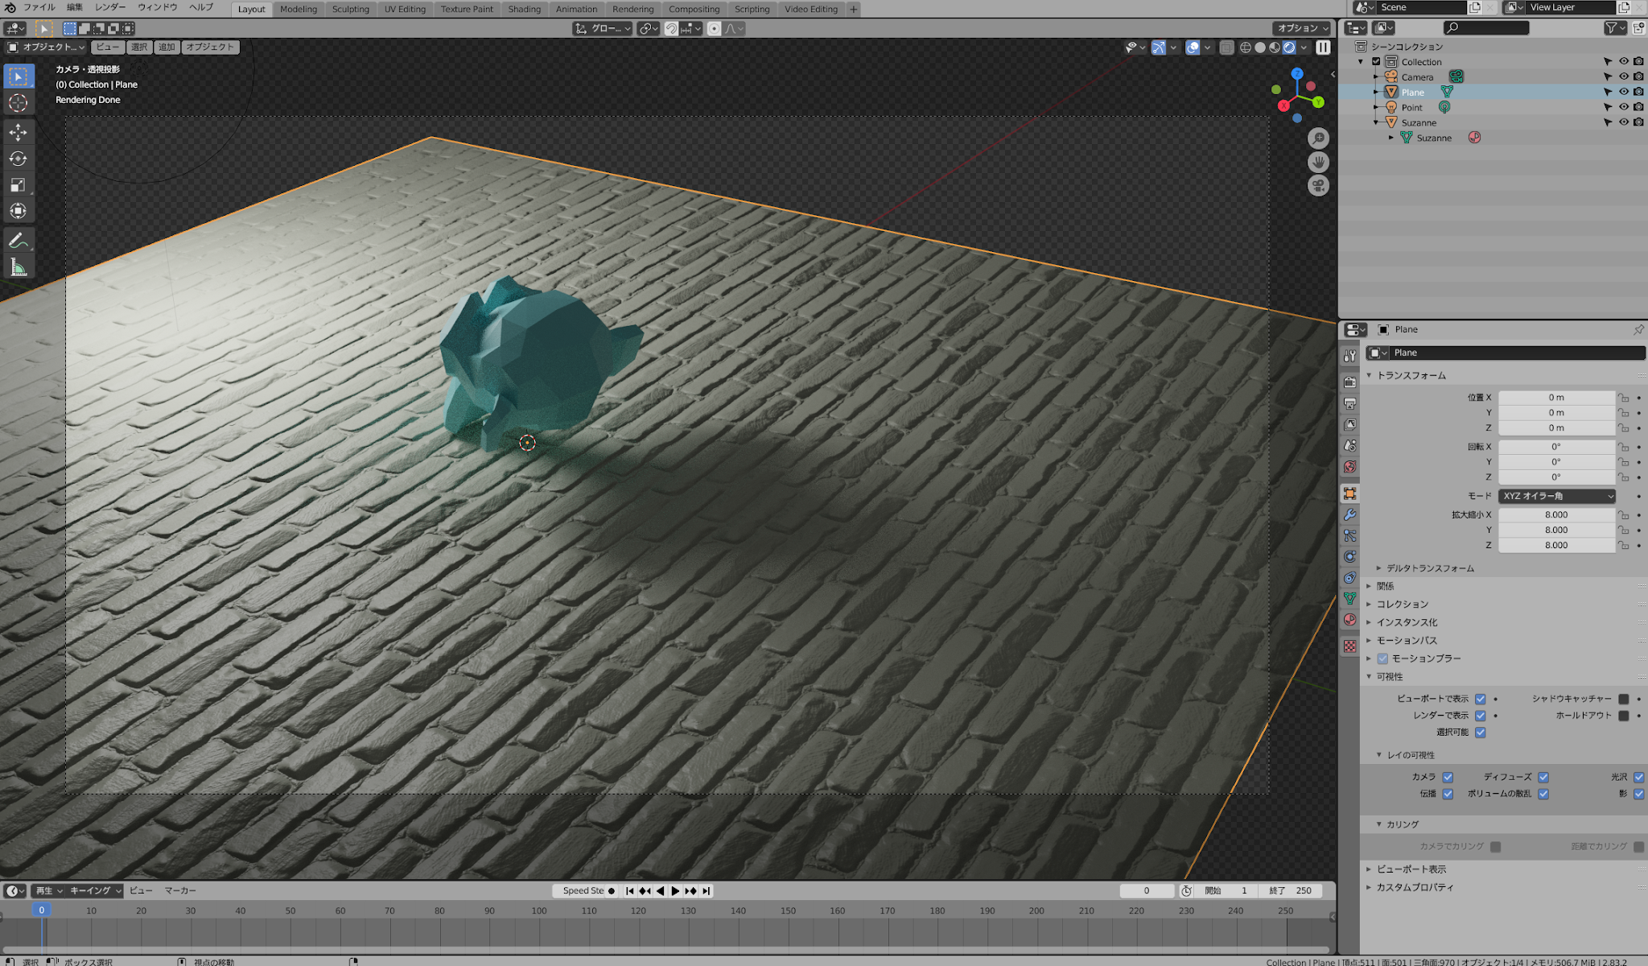This screenshot has width=1648, height=966.
Task: Click the Play animation button
Action: [x=675, y=890]
